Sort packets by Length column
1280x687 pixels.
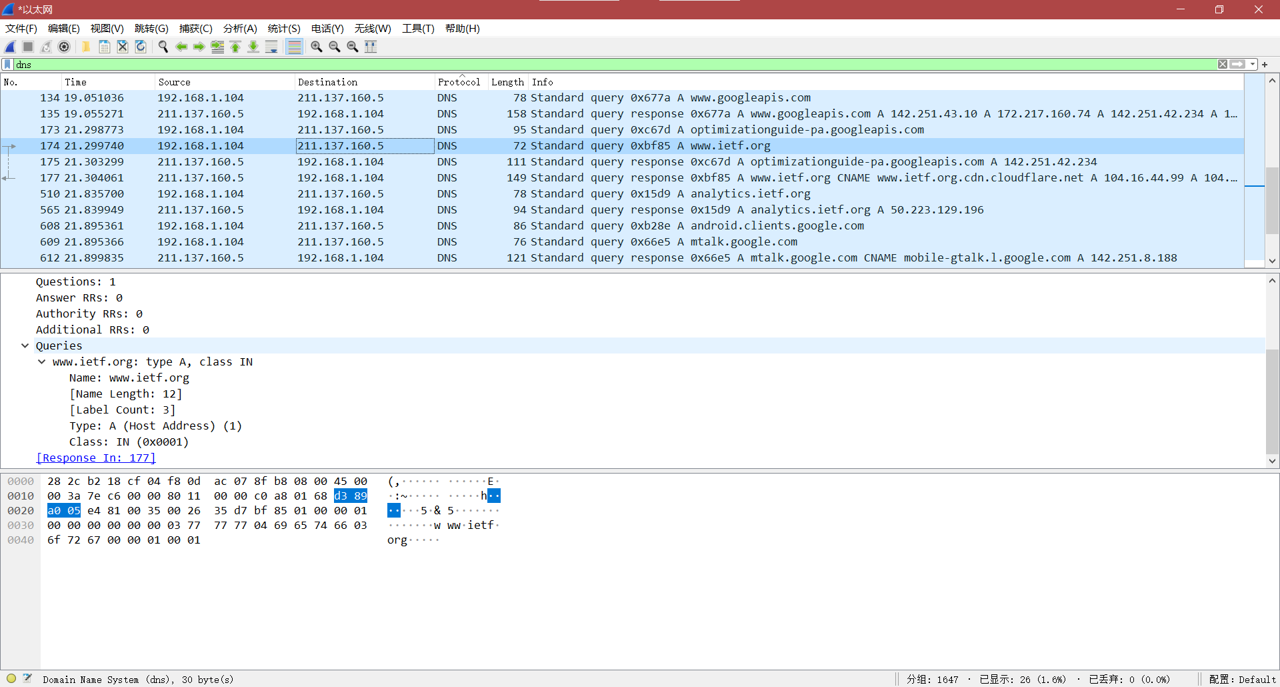click(x=508, y=82)
